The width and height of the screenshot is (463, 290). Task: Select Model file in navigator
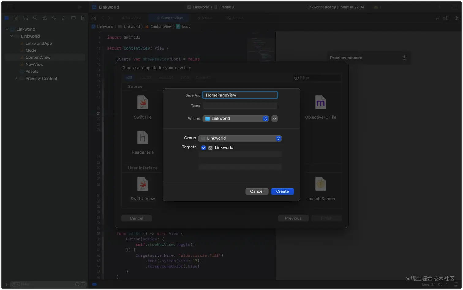point(32,50)
